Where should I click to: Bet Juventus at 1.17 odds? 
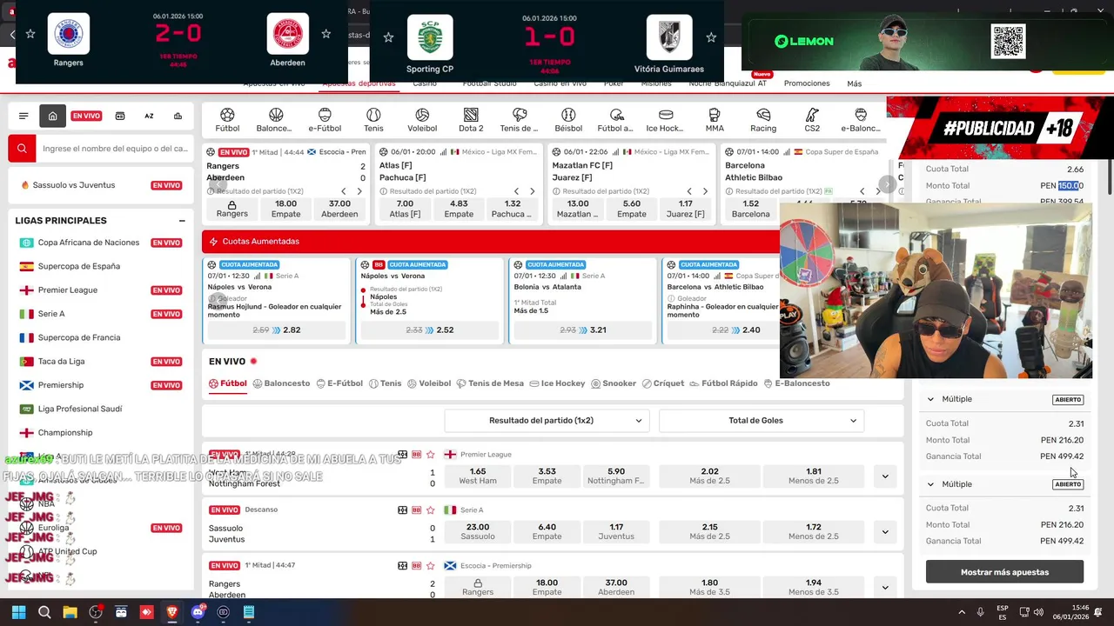pyautogui.click(x=616, y=532)
